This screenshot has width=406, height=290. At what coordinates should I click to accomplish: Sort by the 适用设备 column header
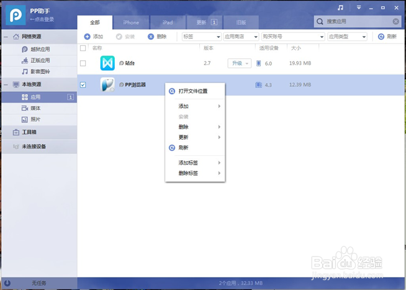[x=269, y=48]
